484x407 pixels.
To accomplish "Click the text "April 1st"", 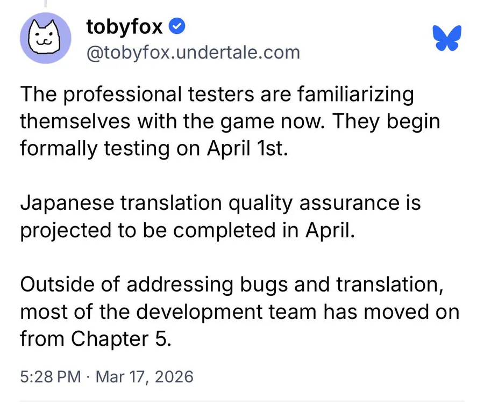I will click(x=248, y=148).
